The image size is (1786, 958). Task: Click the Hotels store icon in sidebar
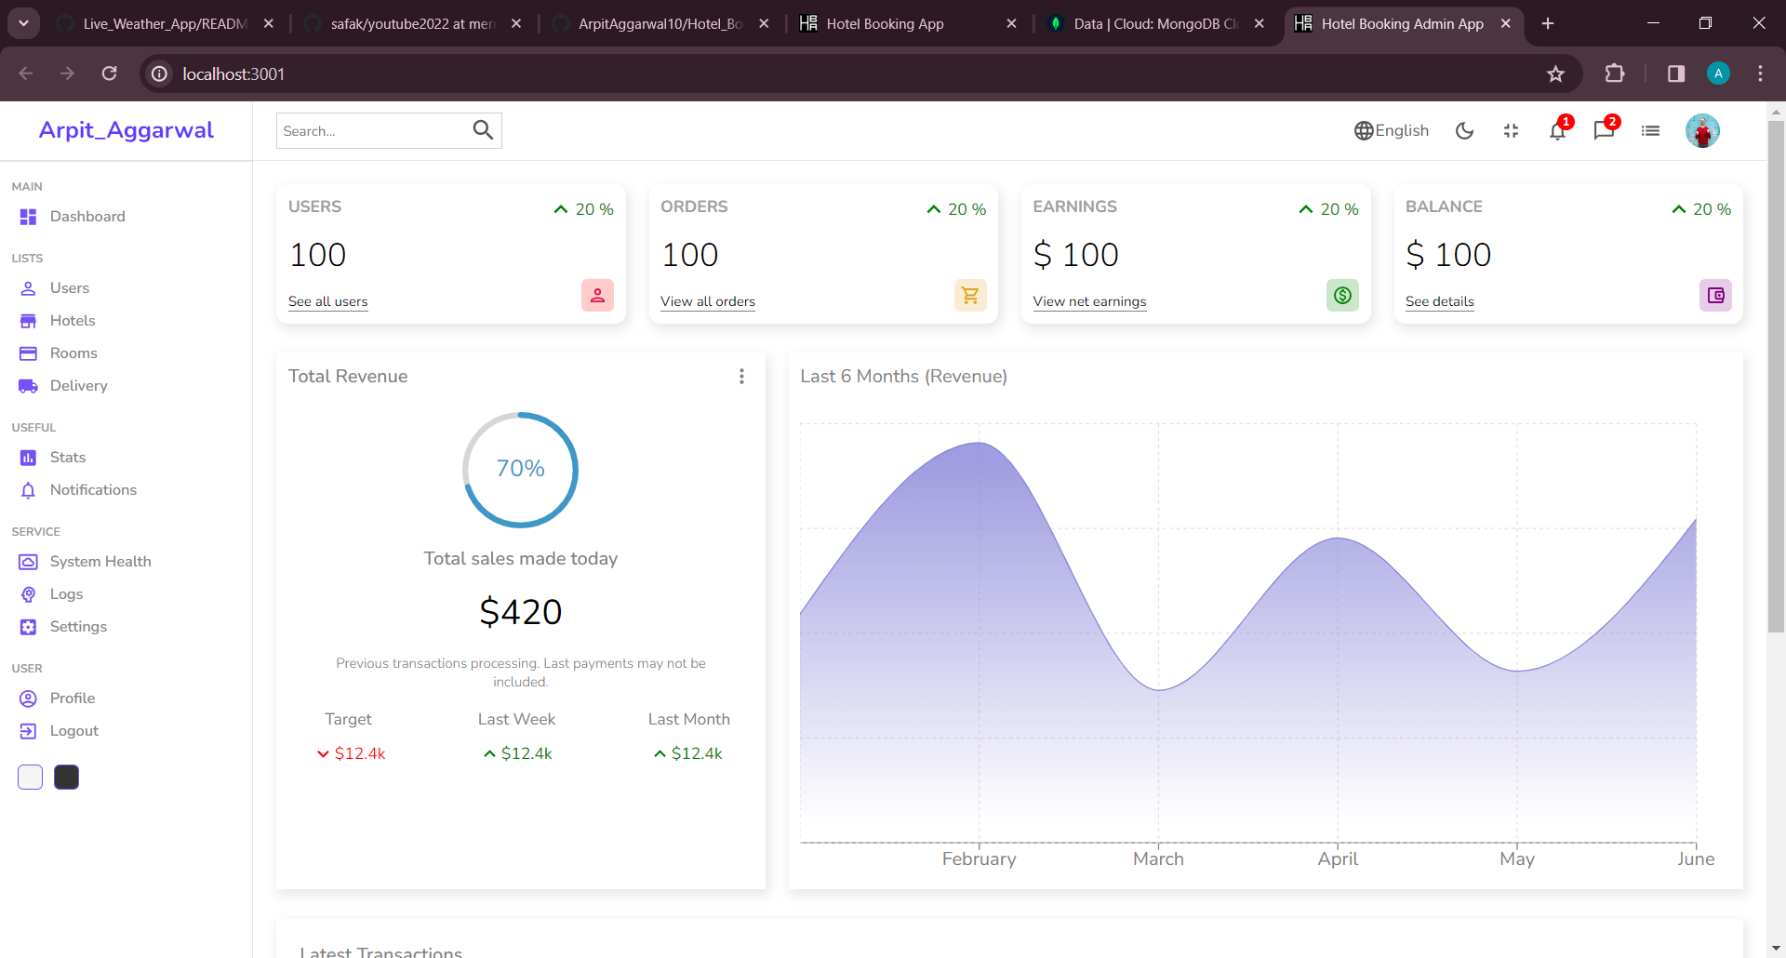pyautogui.click(x=28, y=321)
